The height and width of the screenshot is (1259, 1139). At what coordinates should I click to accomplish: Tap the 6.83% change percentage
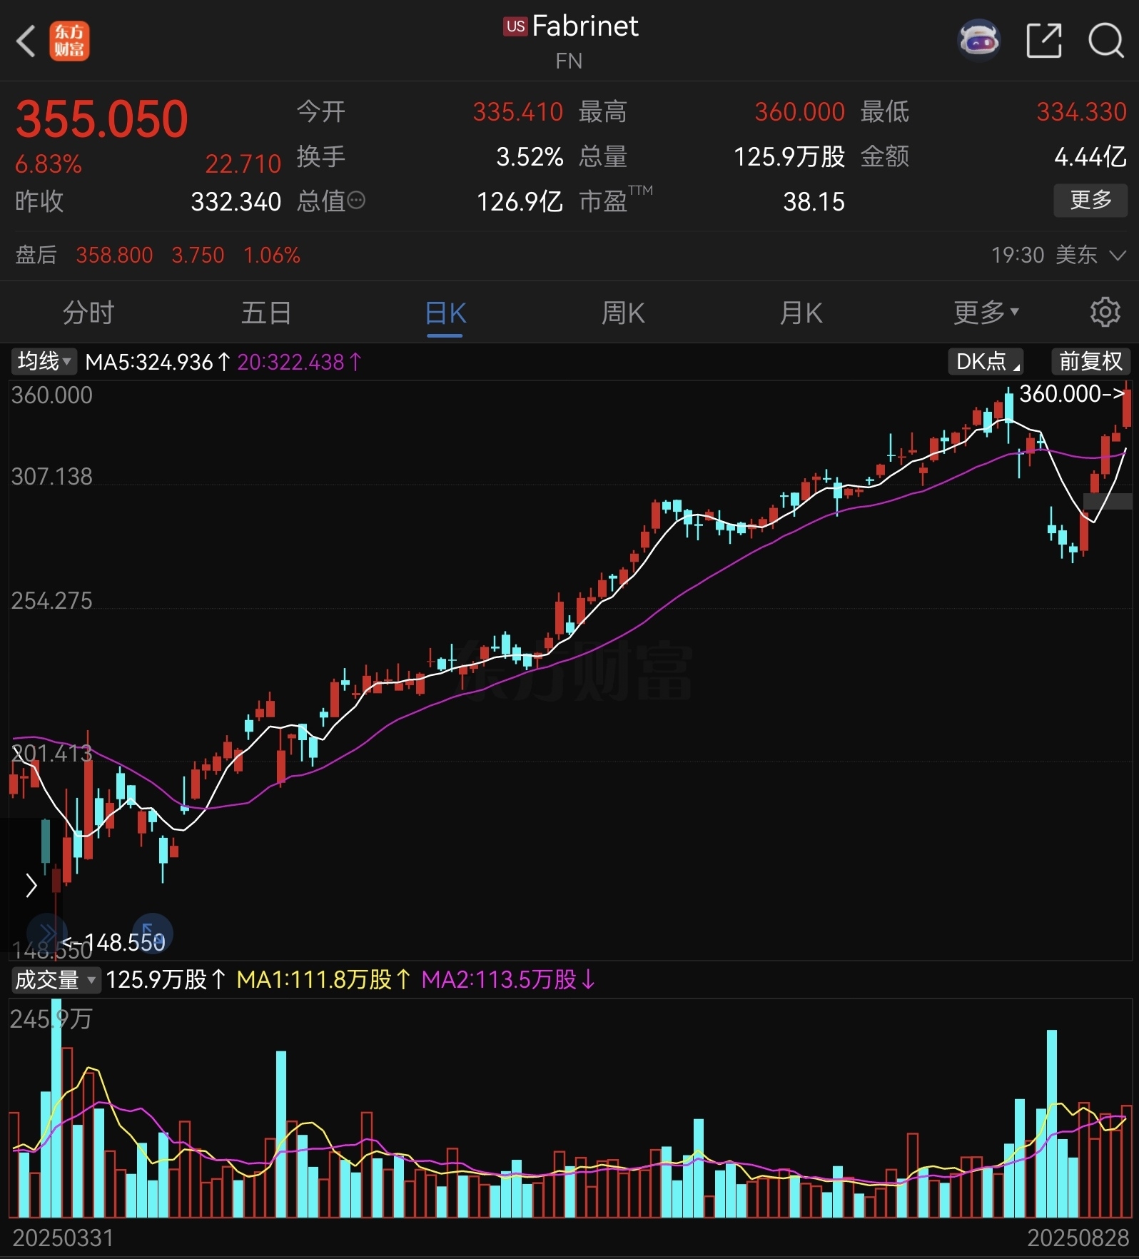(x=49, y=164)
